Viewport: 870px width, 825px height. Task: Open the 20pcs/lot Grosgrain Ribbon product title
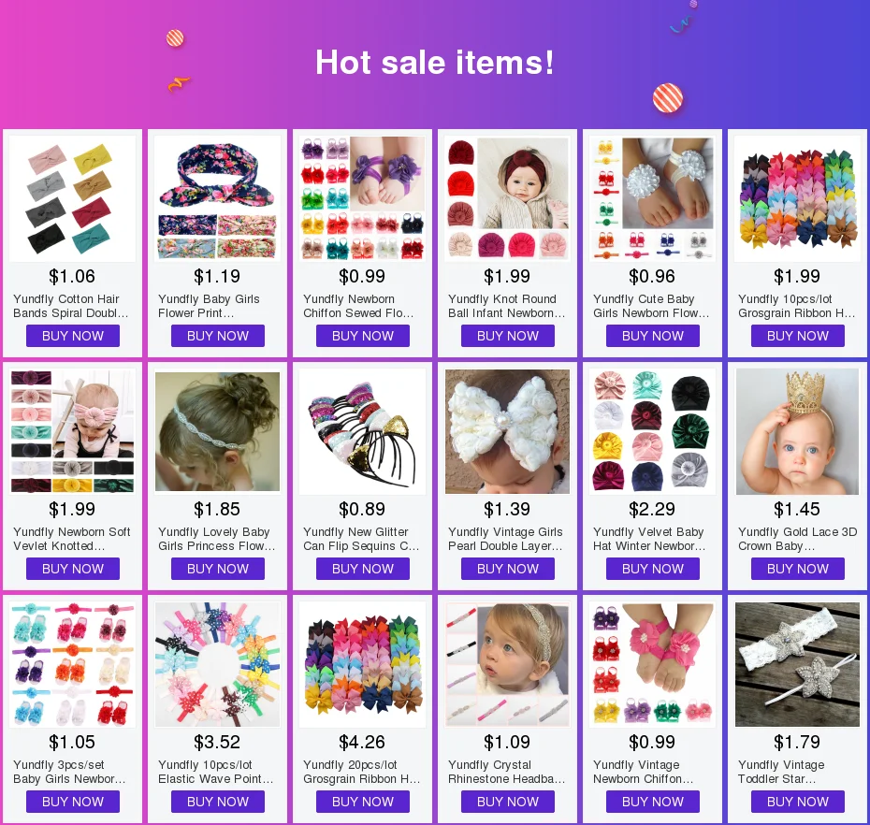point(362,772)
